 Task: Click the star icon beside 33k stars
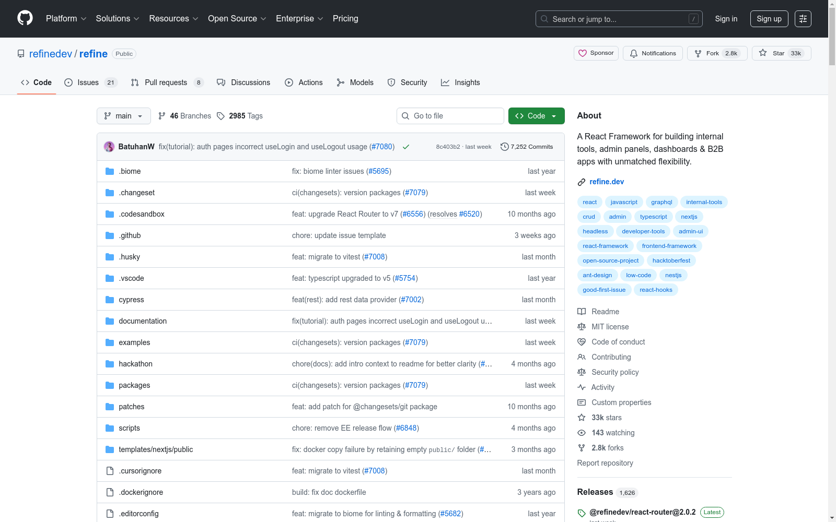(x=582, y=418)
